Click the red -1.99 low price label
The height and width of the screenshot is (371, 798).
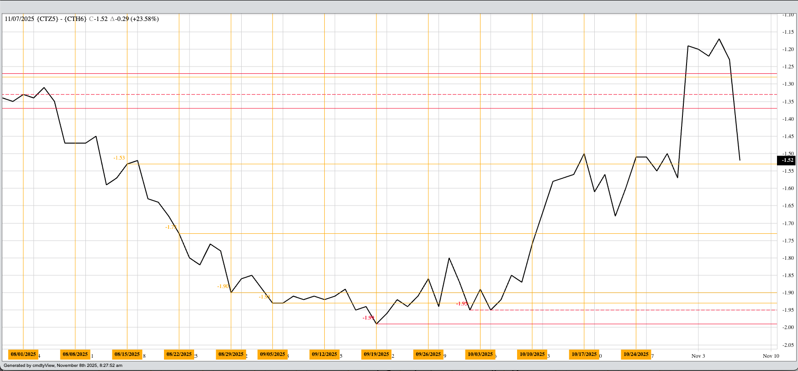[368, 318]
